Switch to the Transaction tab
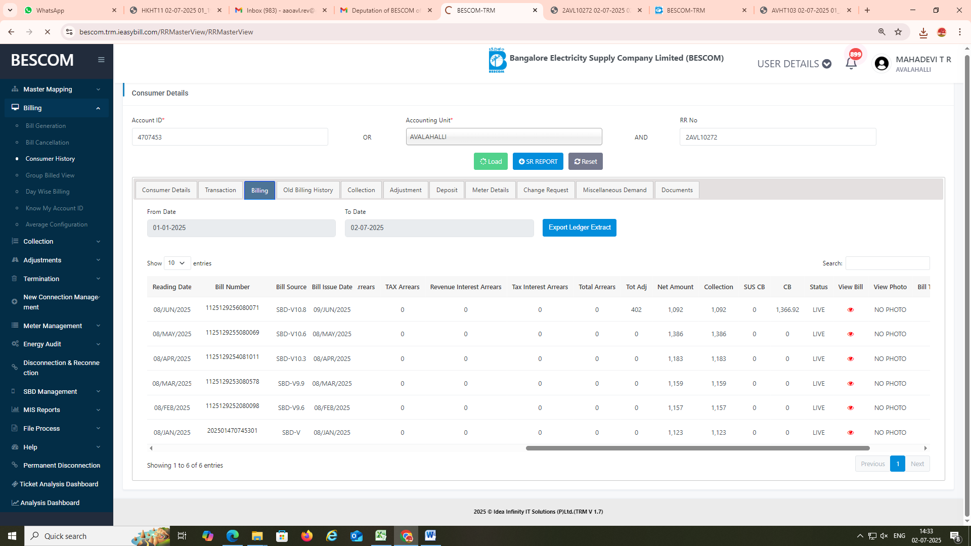This screenshot has height=546, width=971. [220, 190]
